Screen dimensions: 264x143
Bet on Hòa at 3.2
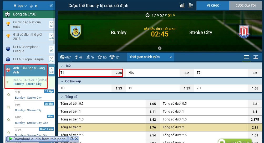click(160, 73)
